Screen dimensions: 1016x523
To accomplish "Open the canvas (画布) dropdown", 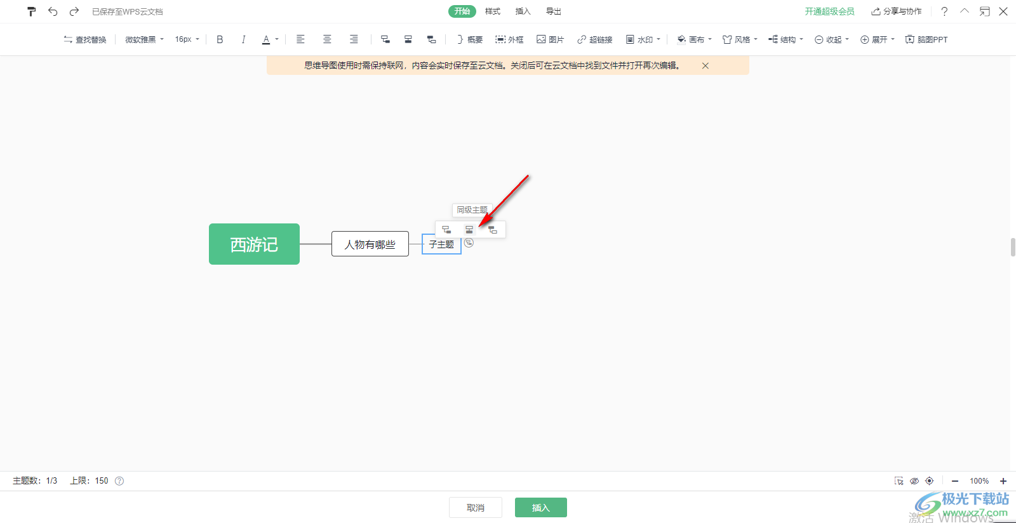I will [694, 39].
